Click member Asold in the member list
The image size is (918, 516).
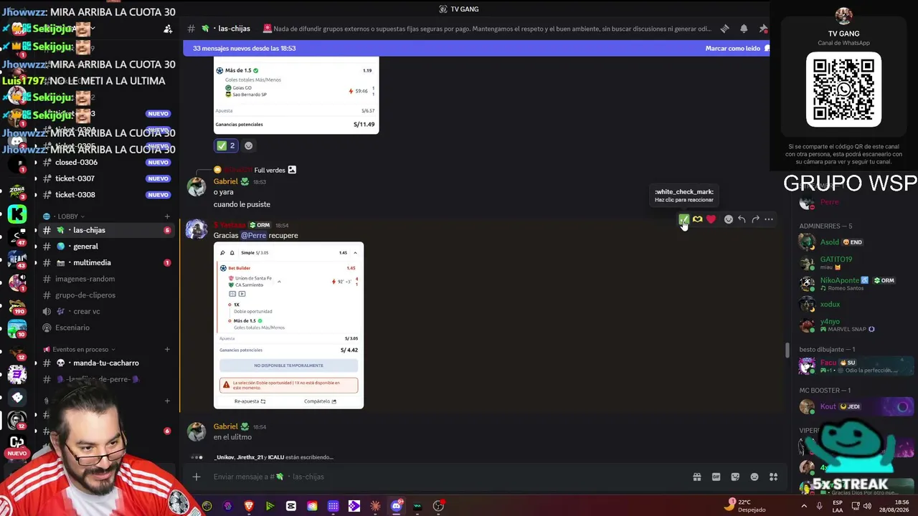click(853, 242)
